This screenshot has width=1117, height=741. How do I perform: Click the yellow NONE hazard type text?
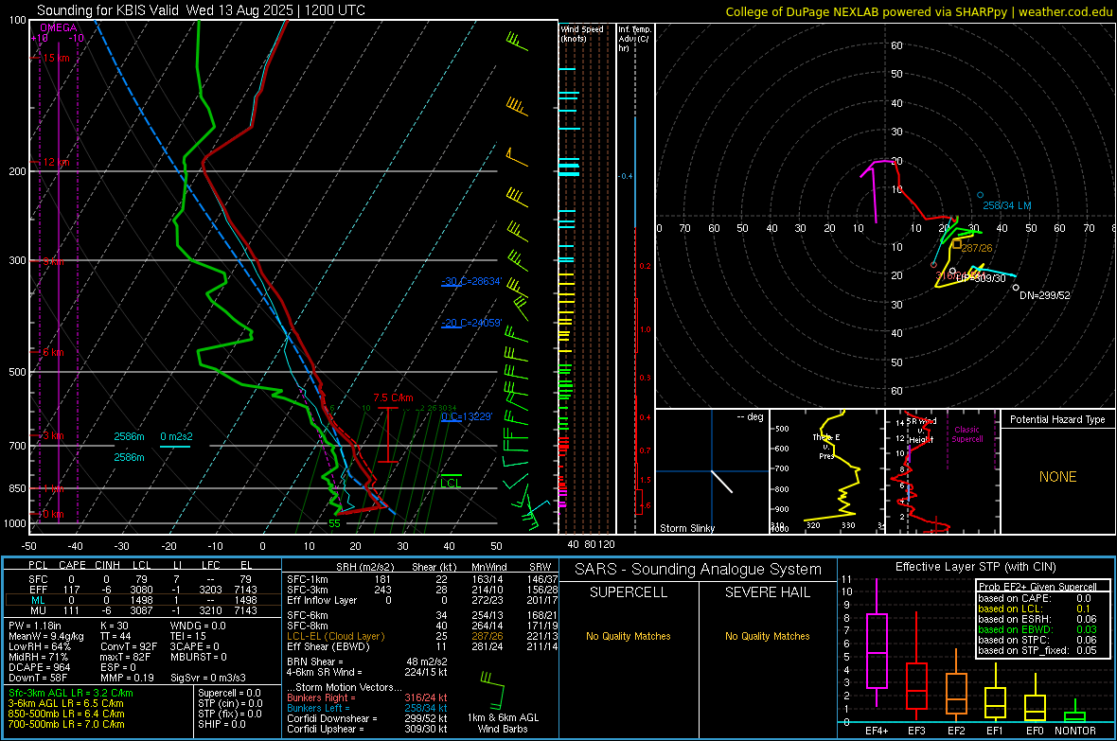pos(1058,477)
